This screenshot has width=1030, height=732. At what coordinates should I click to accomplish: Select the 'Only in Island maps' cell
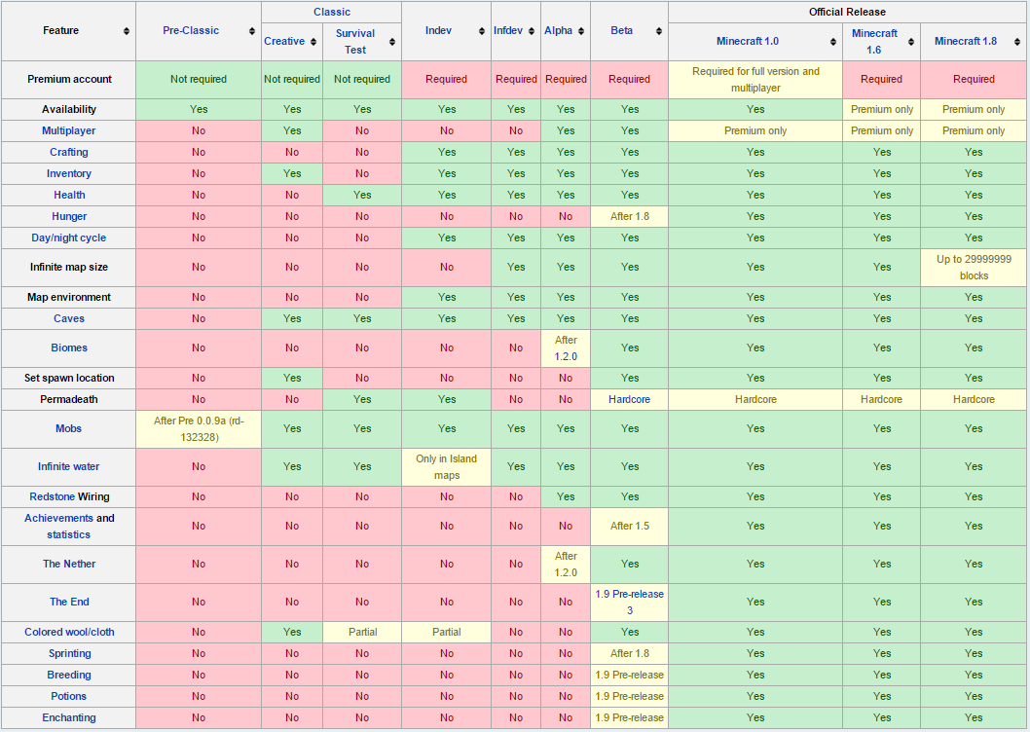pos(447,467)
